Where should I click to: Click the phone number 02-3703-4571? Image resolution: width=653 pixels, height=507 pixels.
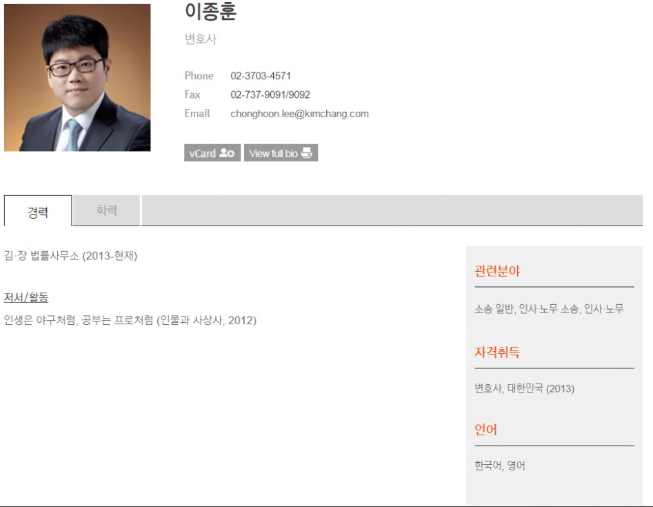click(x=259, y=76)
